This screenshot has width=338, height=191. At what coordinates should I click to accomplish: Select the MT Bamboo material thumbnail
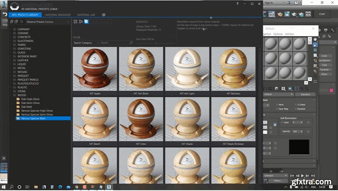(x=234, y=70)
